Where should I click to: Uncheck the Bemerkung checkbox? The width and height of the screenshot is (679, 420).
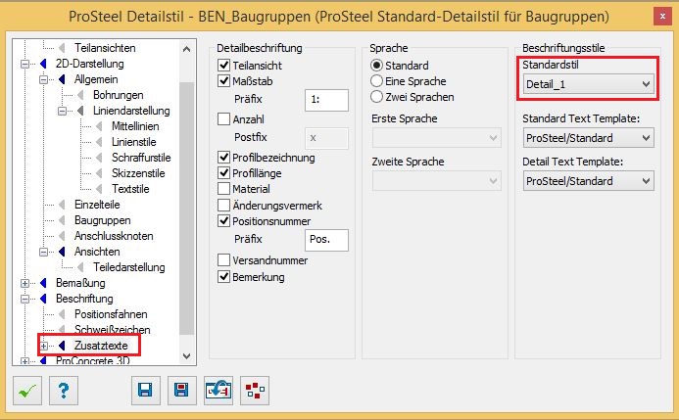223,276
